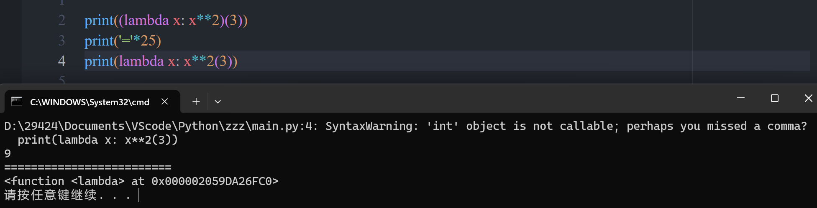Click line number 4 in the gutter
The image size is (817, 208).
[x=62, y=61]
